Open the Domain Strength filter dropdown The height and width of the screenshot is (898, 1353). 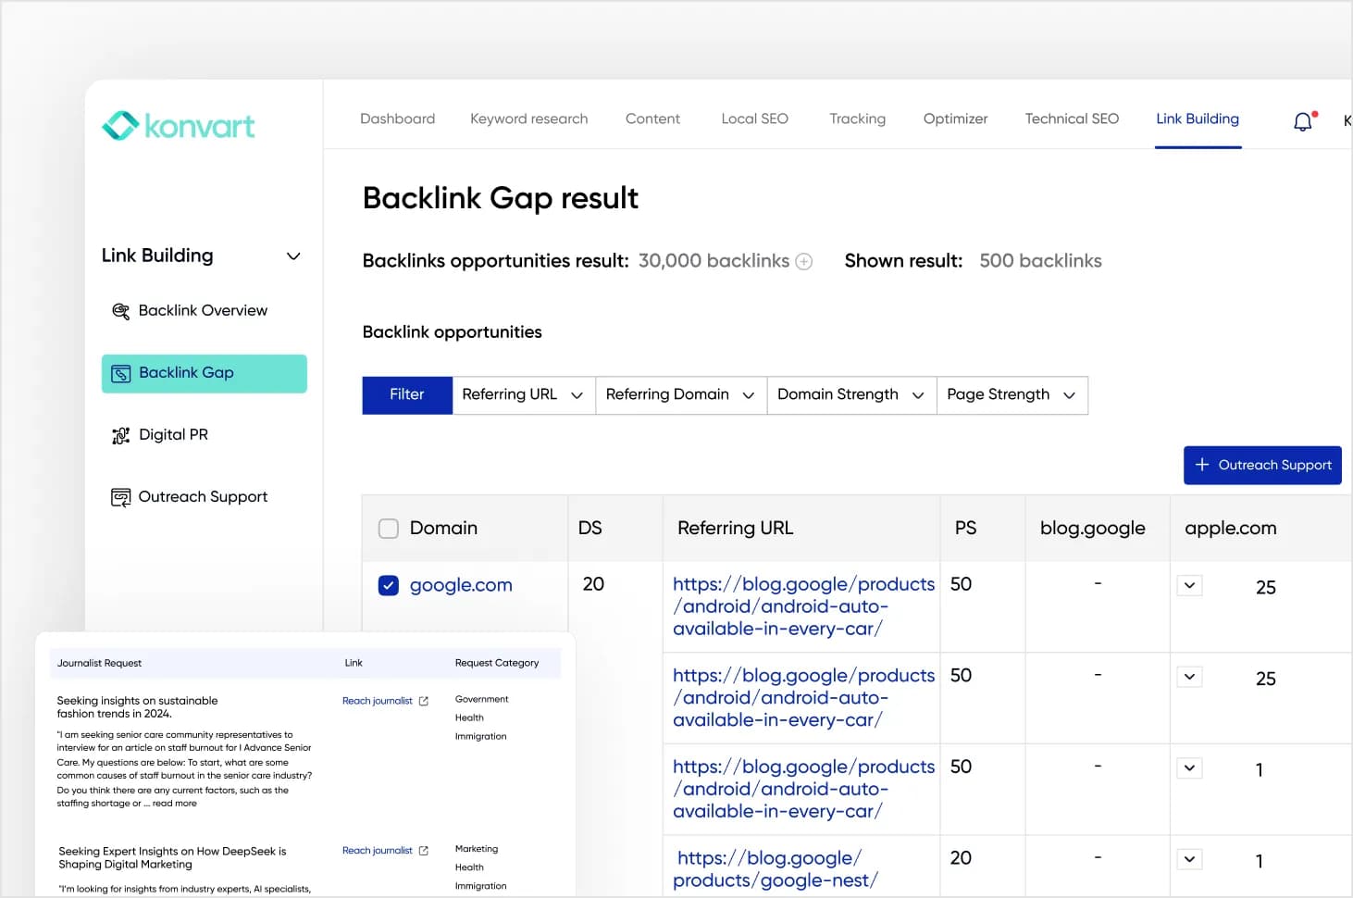(x=851, y=395)
